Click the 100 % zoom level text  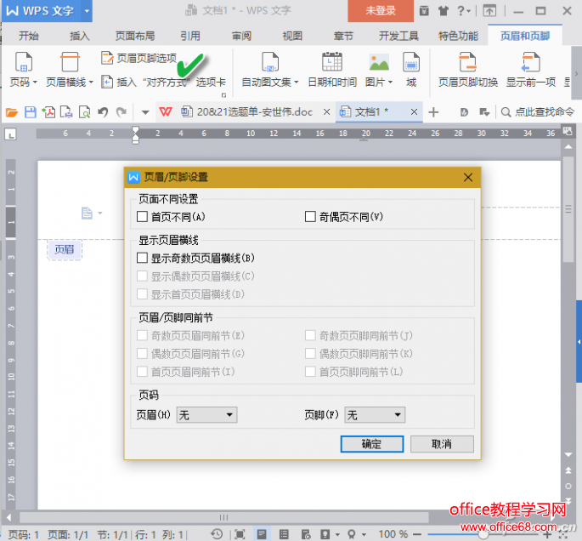(x=393, y=534)
